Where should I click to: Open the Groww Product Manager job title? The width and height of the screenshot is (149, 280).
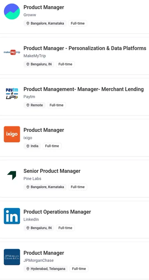coord(44,7)
